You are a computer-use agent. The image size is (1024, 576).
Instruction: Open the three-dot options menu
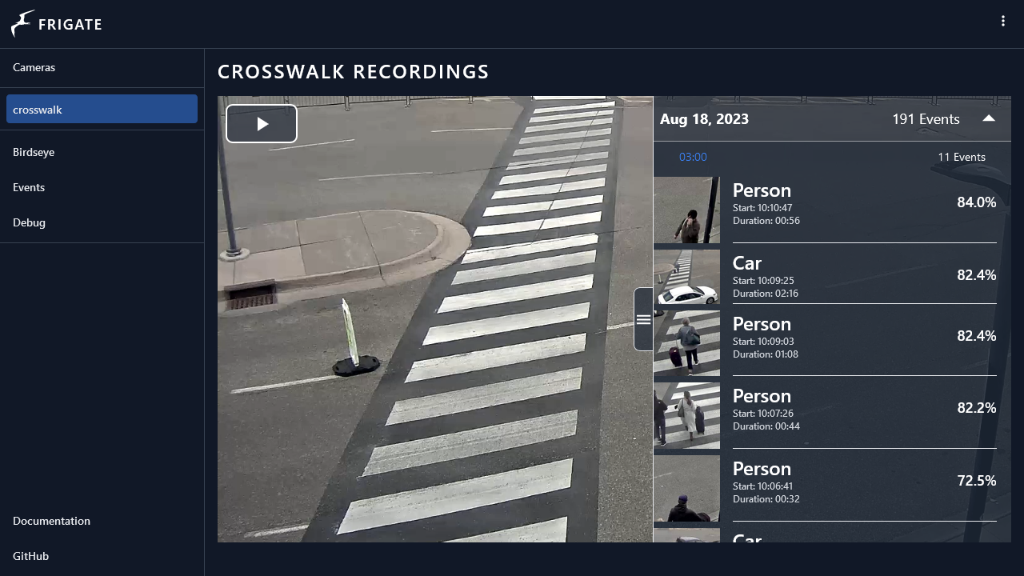click(1002, 22)
